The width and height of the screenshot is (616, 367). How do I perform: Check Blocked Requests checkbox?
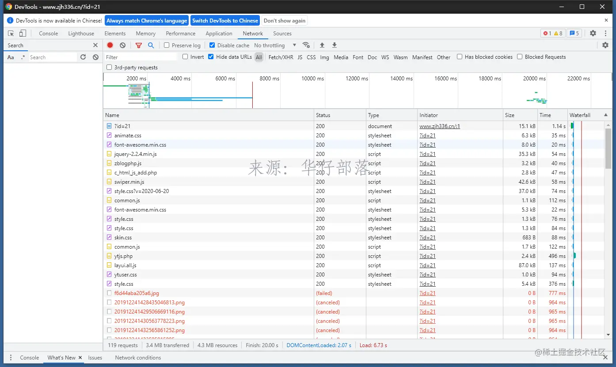pos(520,57)
